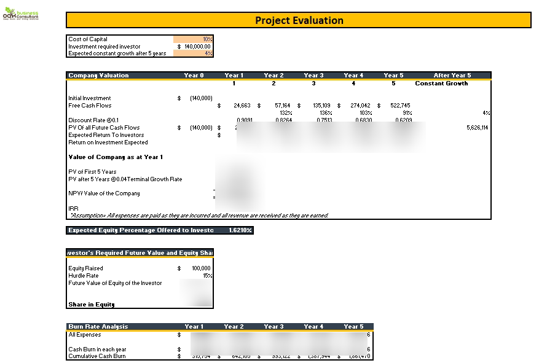Select the 'IRR' row label
Viewport: 539px width, 363px height.
pos(73,208)
